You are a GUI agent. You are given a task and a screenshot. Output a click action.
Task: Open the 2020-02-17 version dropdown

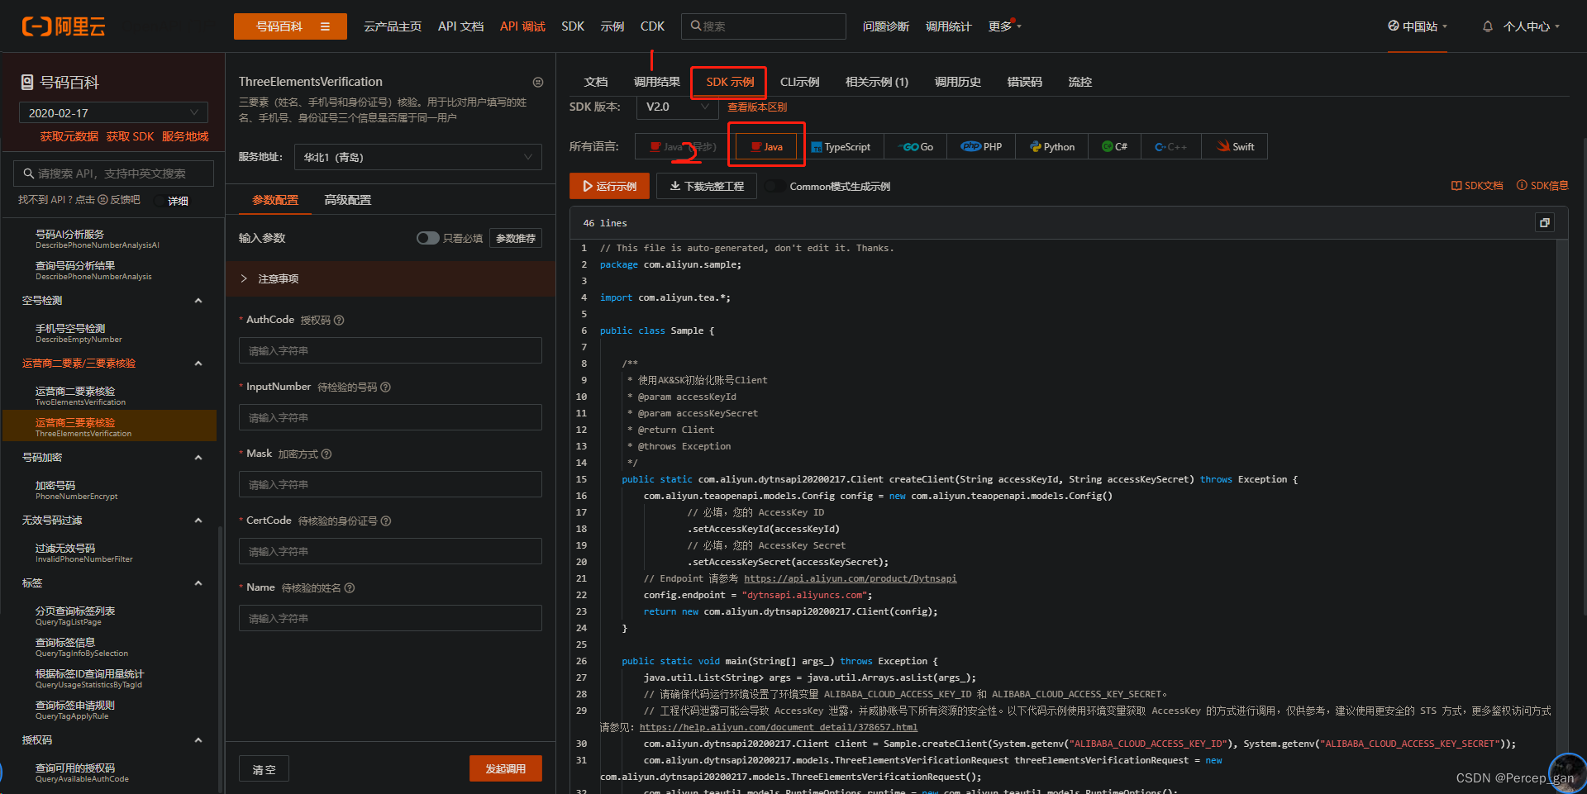pyautogui.click(x=113, y=112)
